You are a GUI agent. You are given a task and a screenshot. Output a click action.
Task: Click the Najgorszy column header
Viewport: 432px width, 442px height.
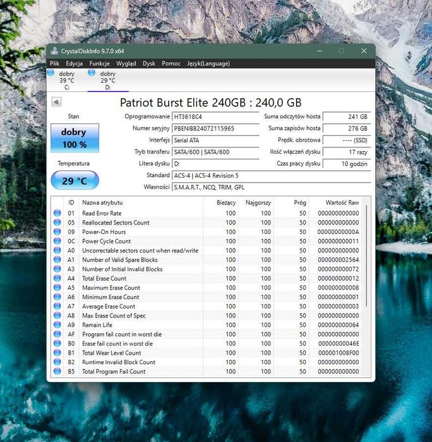pos(258,202)
